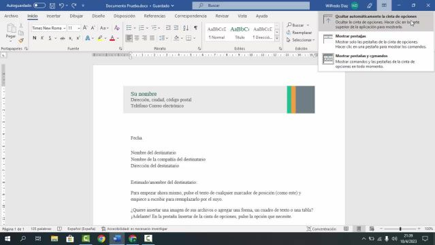
Task: Decrease paragraph indent
Action: click(168, 28)
